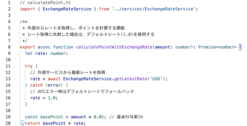
Task: Click line number 8 in gutter
Action: click(x=9, y=47)
